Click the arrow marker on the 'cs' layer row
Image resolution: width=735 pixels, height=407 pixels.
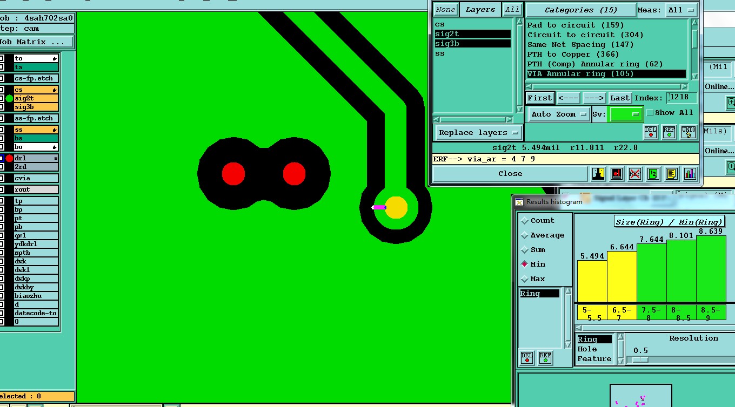coord(55,90)
